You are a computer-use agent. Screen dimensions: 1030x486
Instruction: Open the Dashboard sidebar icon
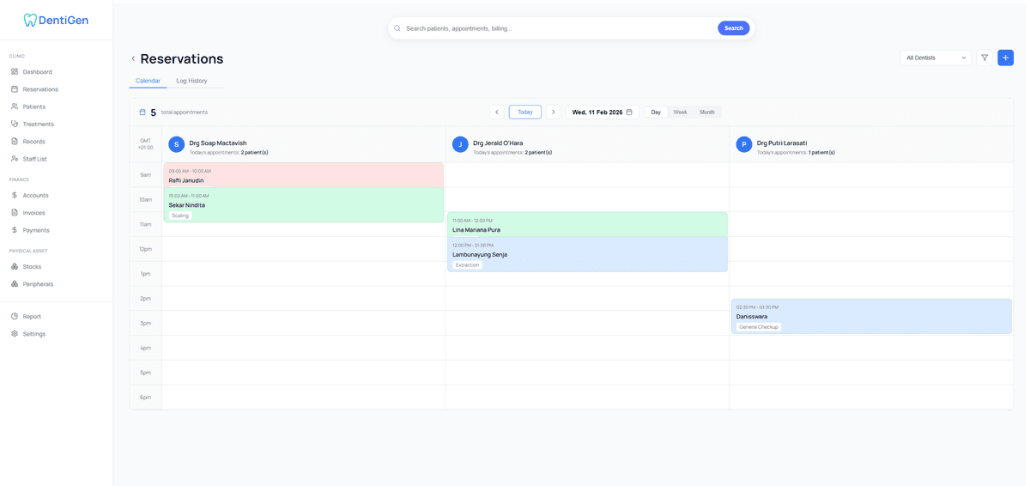(15, 71)
